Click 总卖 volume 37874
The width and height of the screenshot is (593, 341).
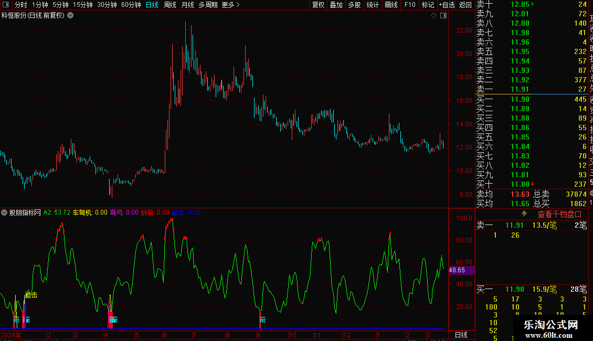pos(576,194)
